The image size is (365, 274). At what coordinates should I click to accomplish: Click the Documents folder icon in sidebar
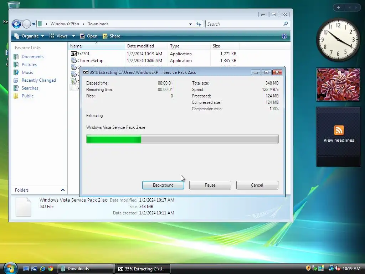[x=16, y=57]
